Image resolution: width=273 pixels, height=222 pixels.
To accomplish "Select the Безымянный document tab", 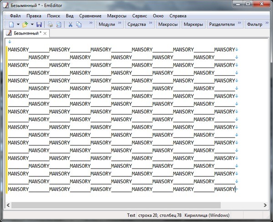I will [26, 33].
